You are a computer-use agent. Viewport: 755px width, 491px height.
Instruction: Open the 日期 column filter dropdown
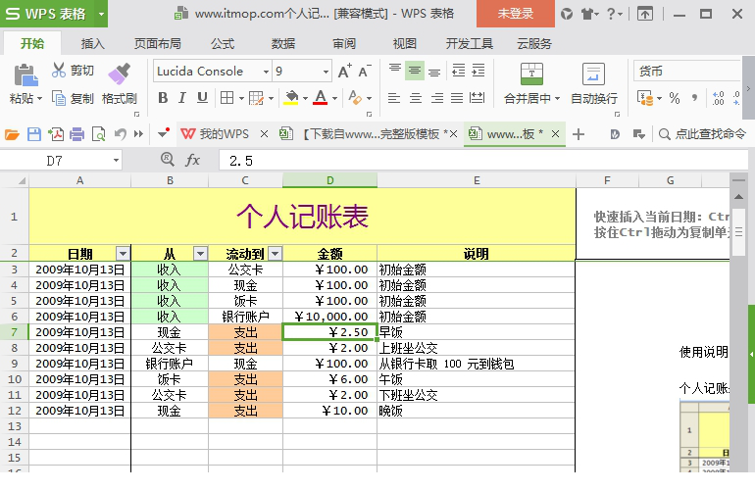coord(124,253)
